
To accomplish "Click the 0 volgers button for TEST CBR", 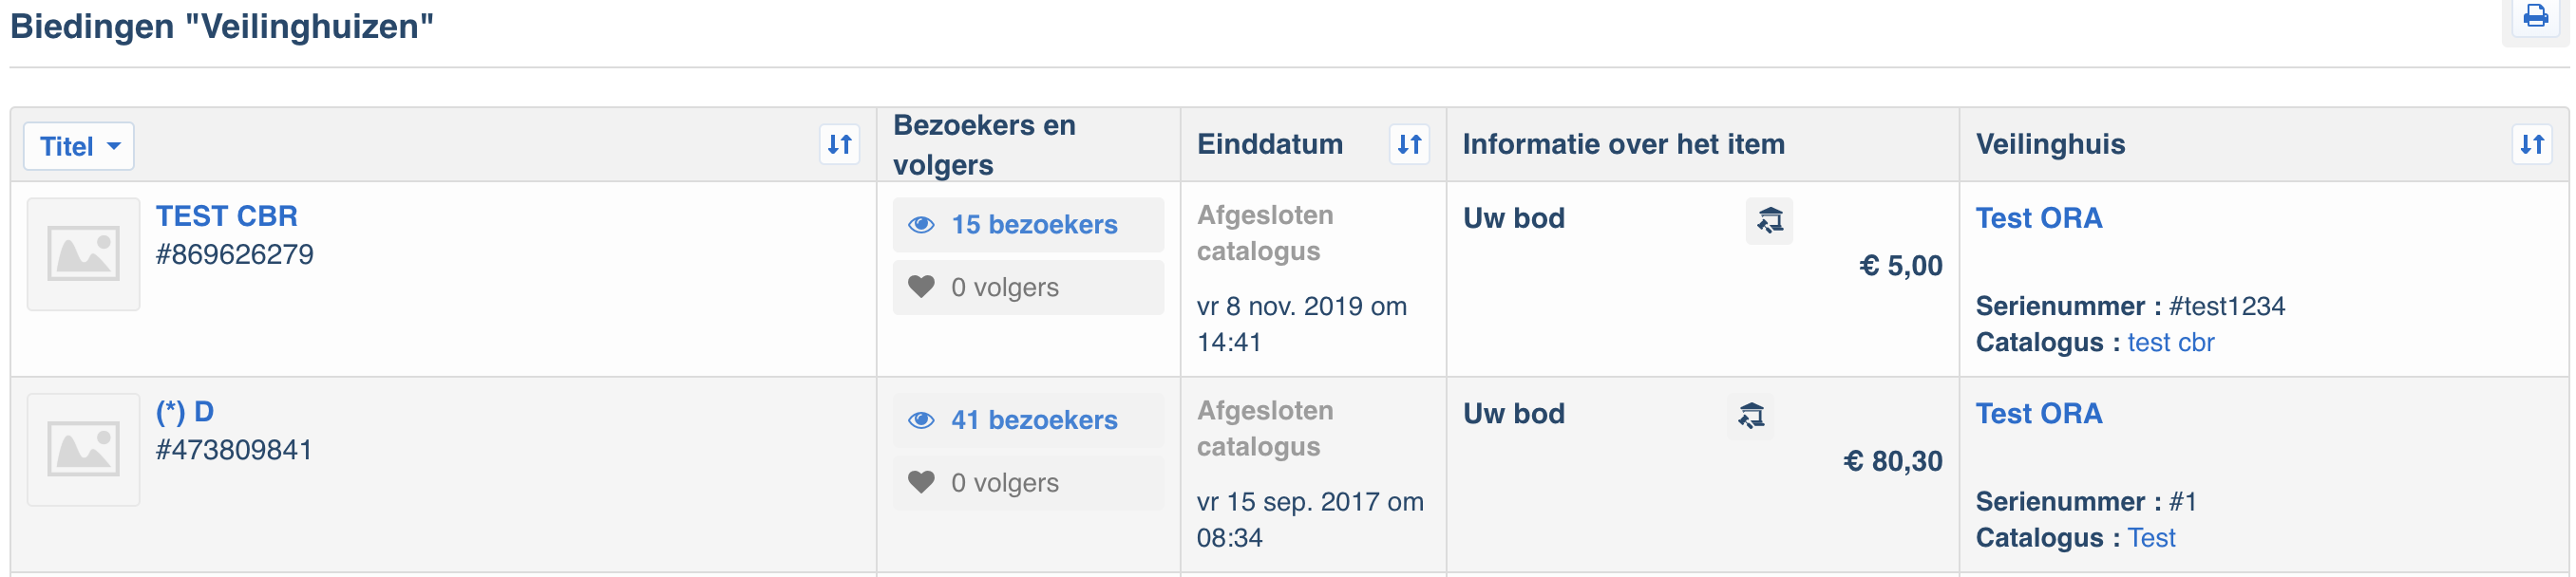I will (1028, 288).
